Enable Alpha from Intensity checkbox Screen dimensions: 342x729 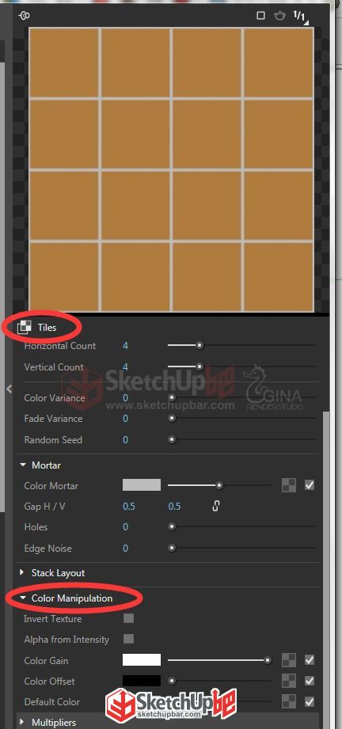[x=128, y=639]
